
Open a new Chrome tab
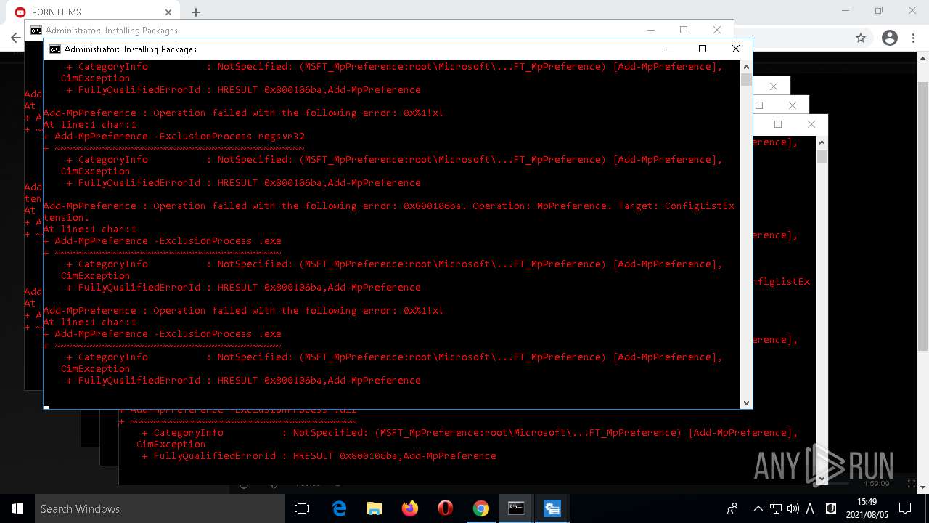click(x=196, y=12)
